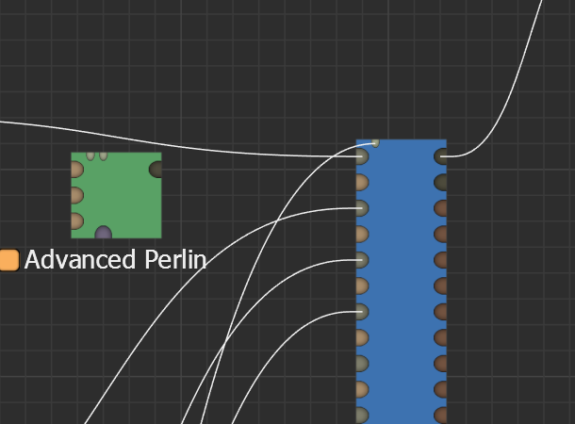This screenshot has height=424, width=575.
Task: Click first small top-edge port on Advanced Perlin
Action: [90, 155]
